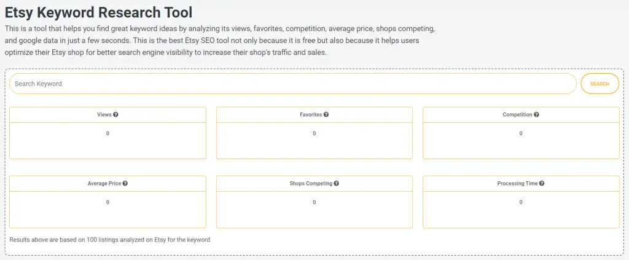Click the Competition help question-mark icon
629x260 pixels.
pyautogui.click(x=536, y=114)
